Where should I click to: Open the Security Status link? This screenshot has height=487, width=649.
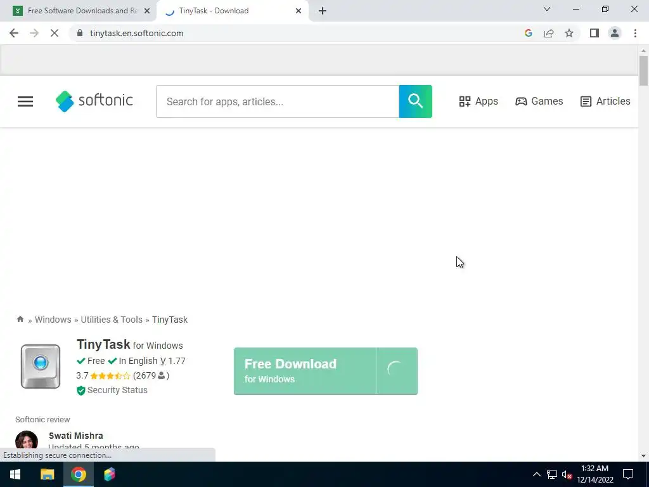(x=117, y=390)
